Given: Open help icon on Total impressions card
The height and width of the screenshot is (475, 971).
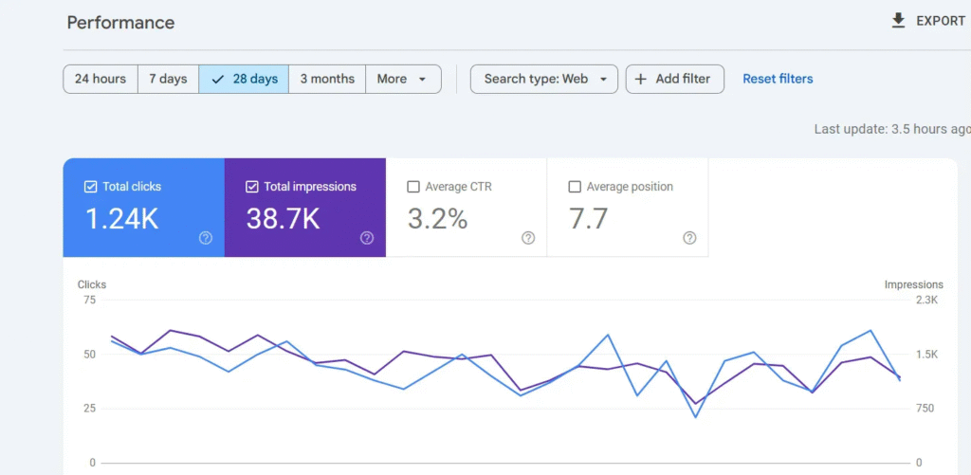Looking at the screenshot, I should click(367, 238).
